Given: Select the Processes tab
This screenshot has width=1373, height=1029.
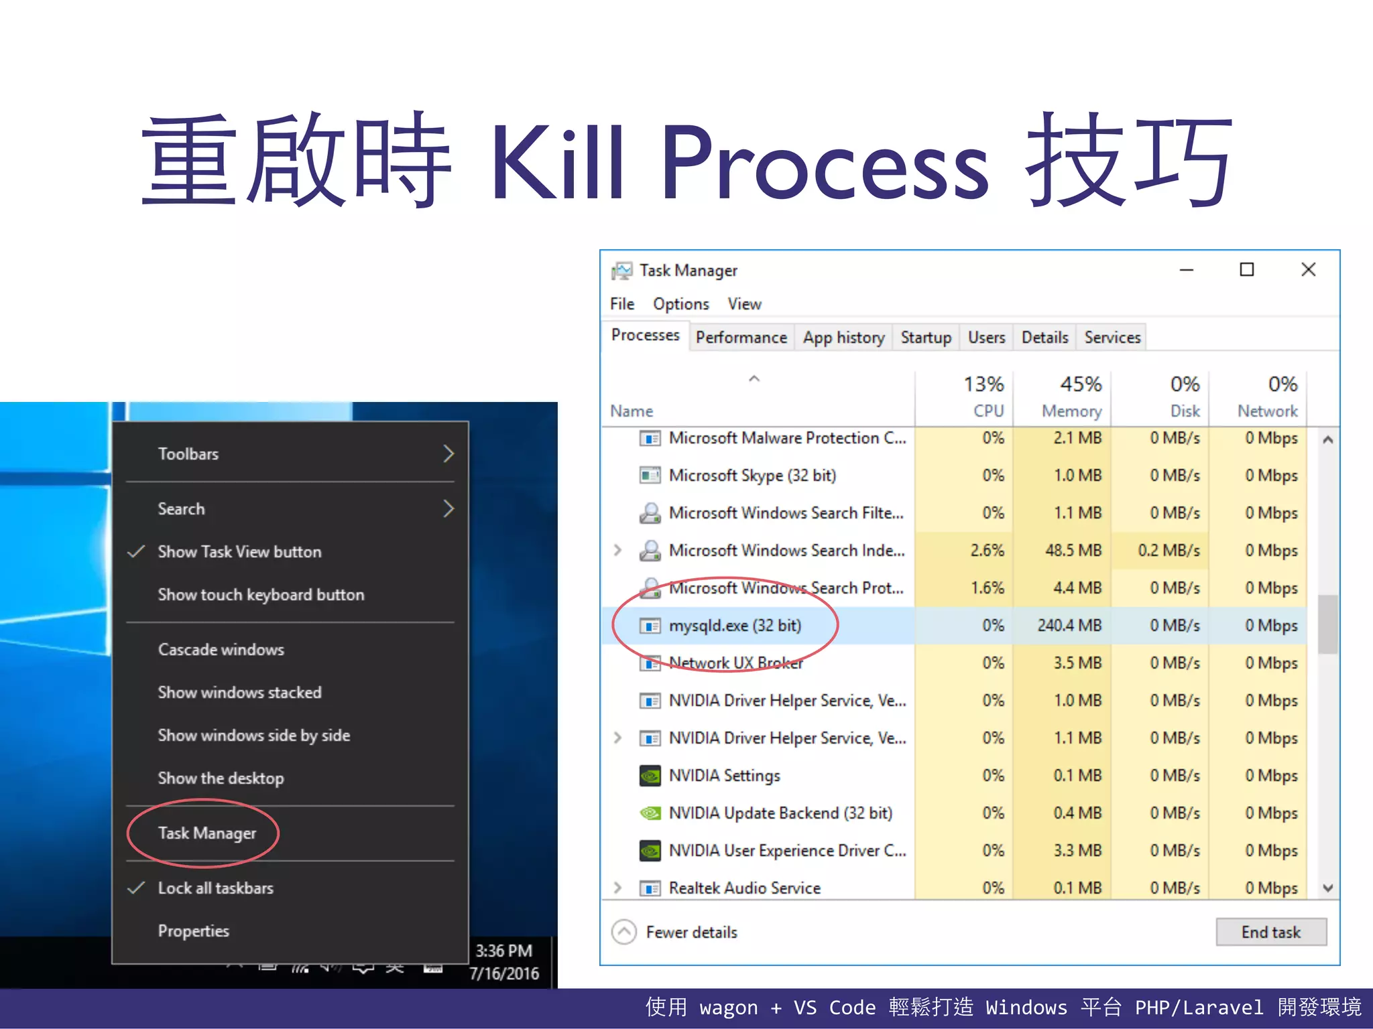Looking at the screenshot, I should coord(646,335).
